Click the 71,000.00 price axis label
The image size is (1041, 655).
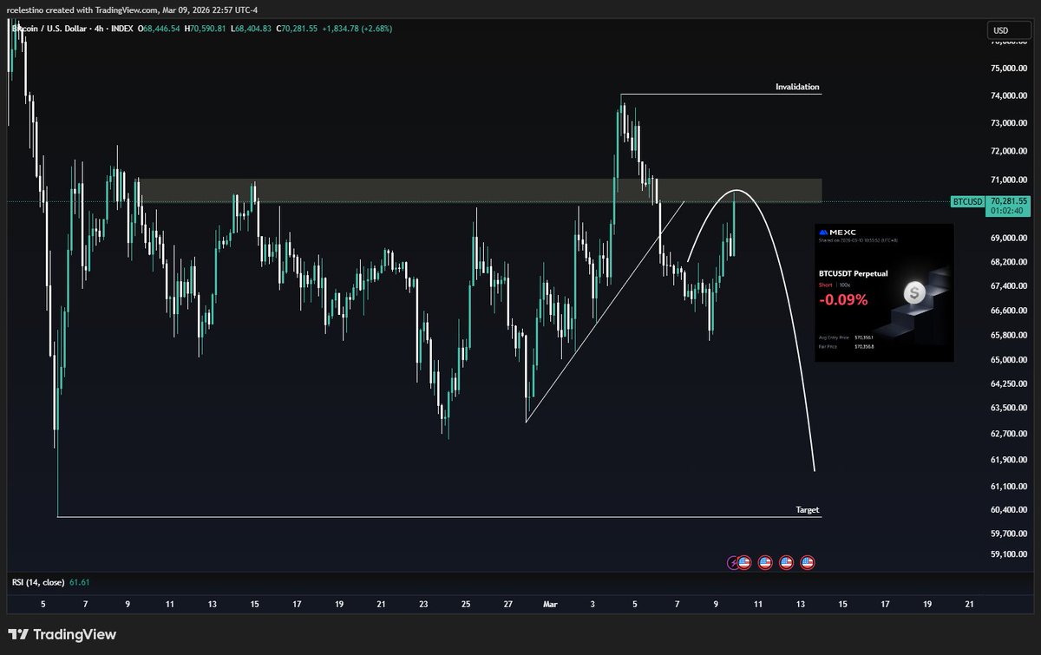[x=1010, y=180]
